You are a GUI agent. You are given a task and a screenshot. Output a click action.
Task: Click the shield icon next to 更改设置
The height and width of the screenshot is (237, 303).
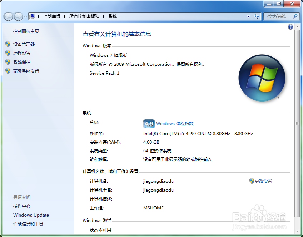(x=251, y=181)
